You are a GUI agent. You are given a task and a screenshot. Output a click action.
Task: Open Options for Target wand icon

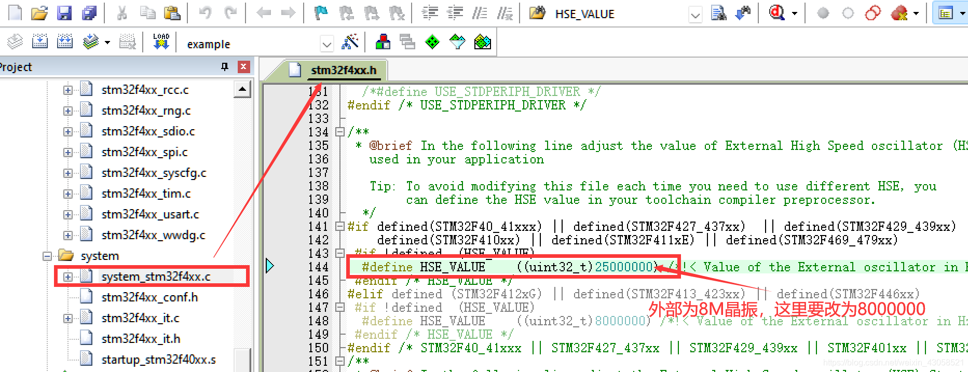[350, 42]
